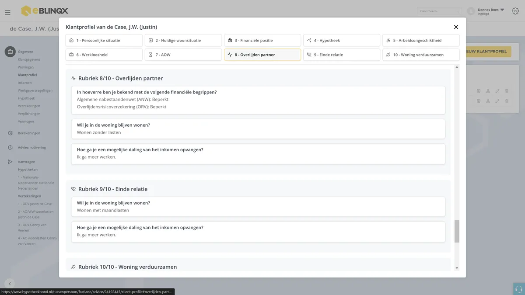Collapse the left sidebar
The width and height of the screenshot is (525, 295).
(x=9, y=283)
